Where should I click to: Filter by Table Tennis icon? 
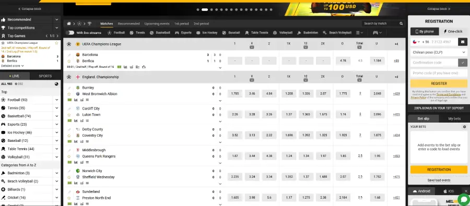click(247, 33)
